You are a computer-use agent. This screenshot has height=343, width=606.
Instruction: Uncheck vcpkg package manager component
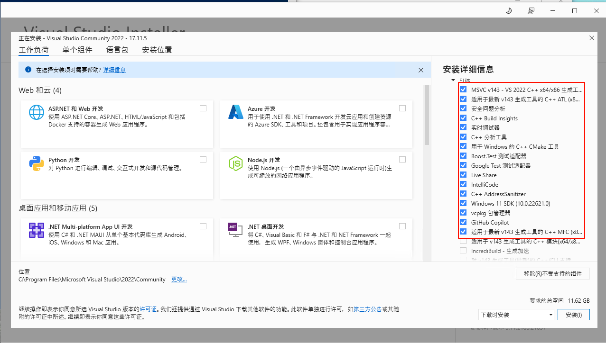(x=463, y=213)
